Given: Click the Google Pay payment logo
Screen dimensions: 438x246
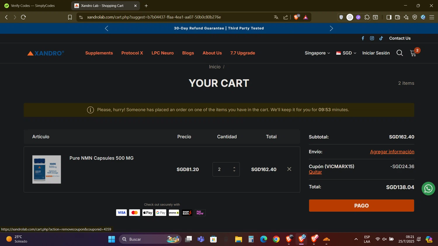Looking at the screenshot, I should tap(161, 213).
